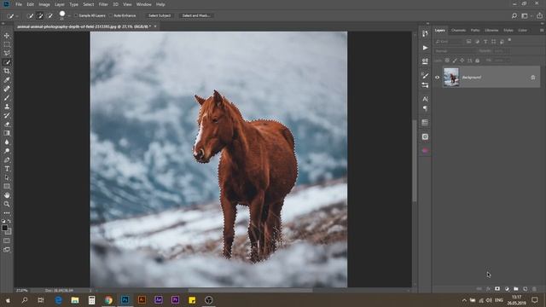The image size is (546, 307).
Task: Select the Pen tool
Action: point(7,160)
